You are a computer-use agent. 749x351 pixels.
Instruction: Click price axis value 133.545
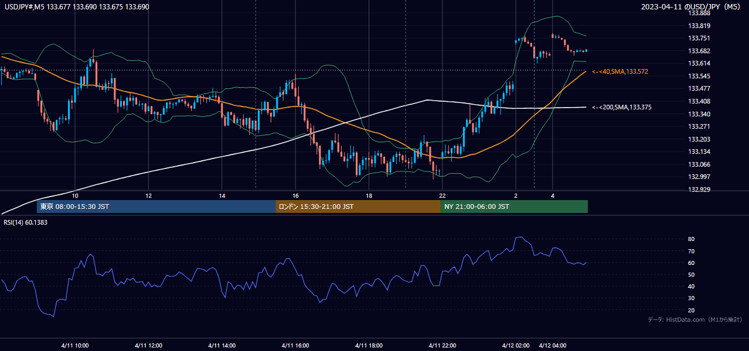click(699, 76)
